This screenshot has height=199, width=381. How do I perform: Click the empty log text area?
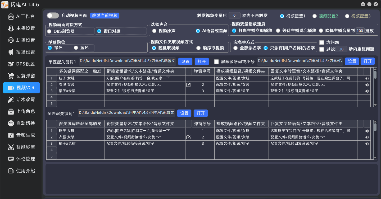point(212,179)
